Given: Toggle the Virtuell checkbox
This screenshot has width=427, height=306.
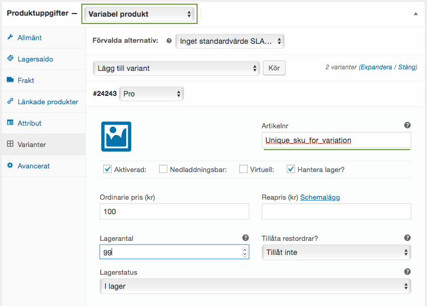Looking at the screenshot, I should 243,169.
